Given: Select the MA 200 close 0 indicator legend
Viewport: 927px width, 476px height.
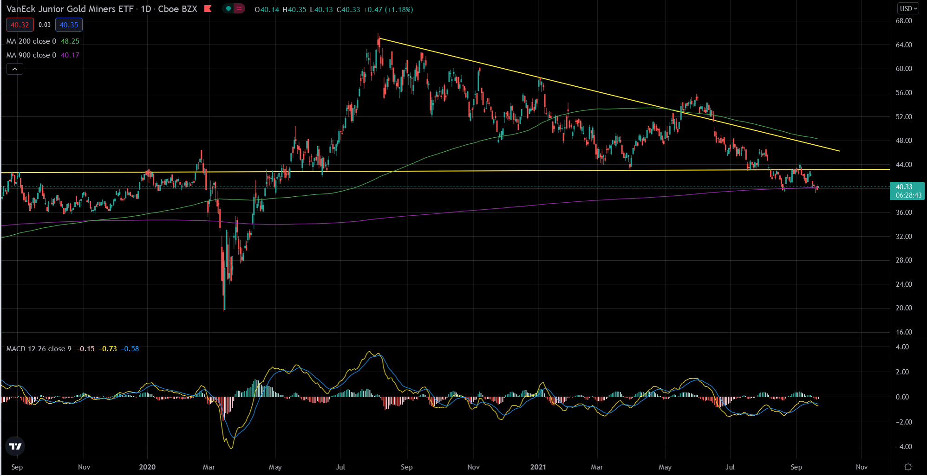Looking at the screenshot, I should point(31,41).
